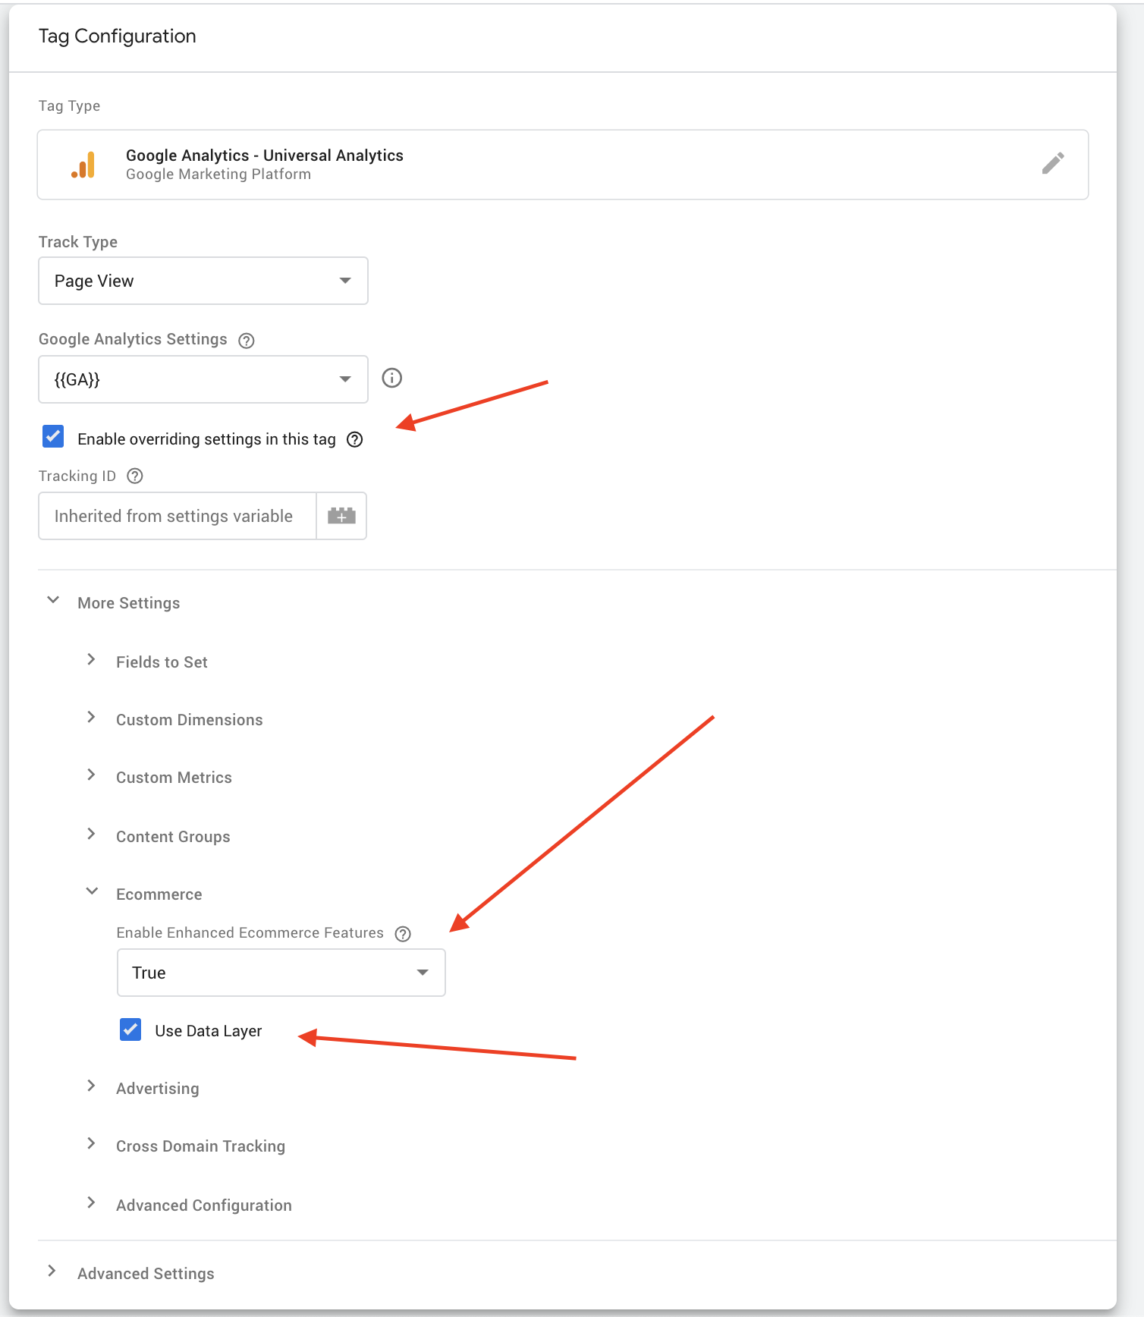The width and height of the screenshot is (1144, 1317).
Task: Open help icon next to Google Analytics Settings
Action: pos(247,341)
